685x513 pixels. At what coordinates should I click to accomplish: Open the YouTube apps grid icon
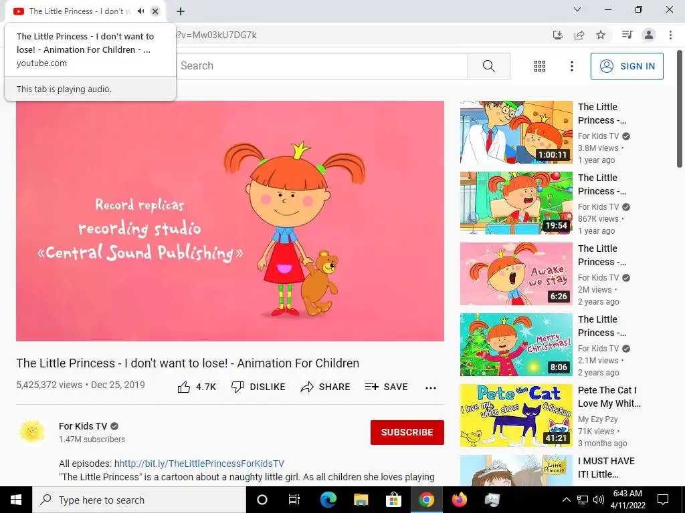(x=540, y=66)
